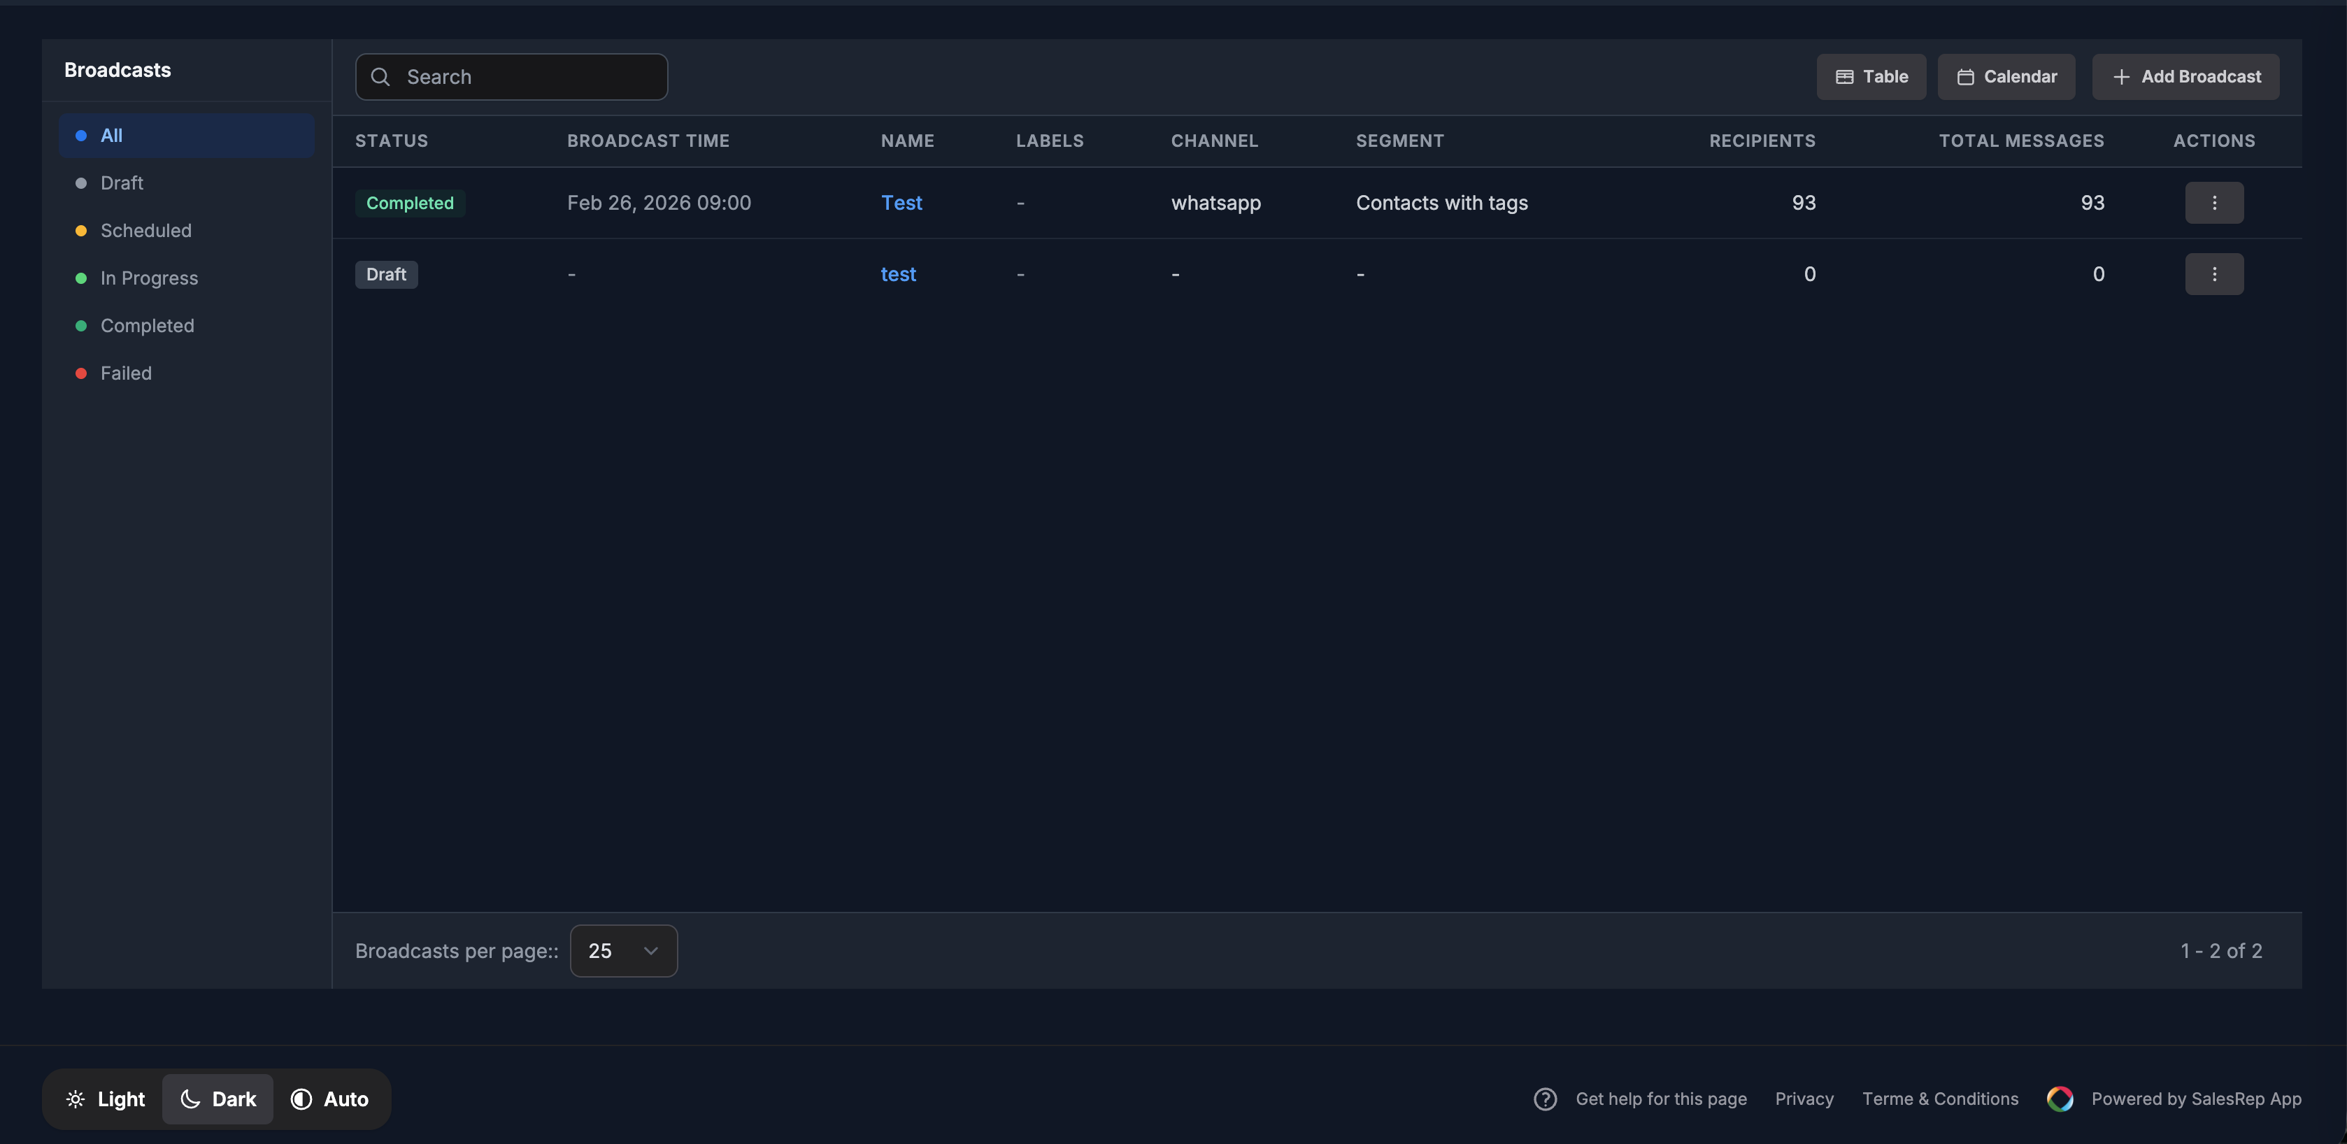
Task: Click the Privacy link in footer
Action: 1804,1099
